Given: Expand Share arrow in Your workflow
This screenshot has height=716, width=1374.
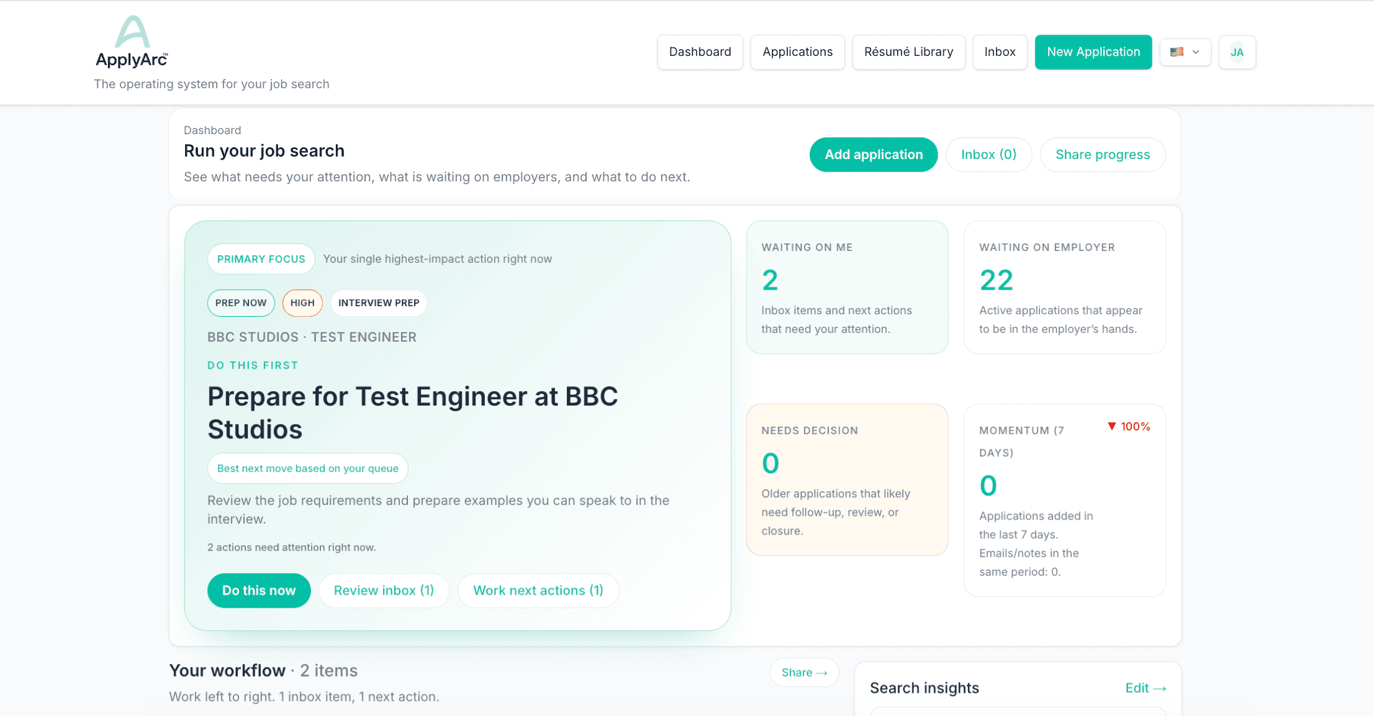Looking at the screenshot, I should pyautogui.click(x=804, y=672).
